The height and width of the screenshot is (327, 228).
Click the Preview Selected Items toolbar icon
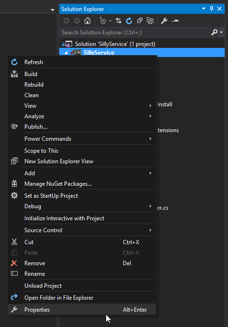point(175,21)
